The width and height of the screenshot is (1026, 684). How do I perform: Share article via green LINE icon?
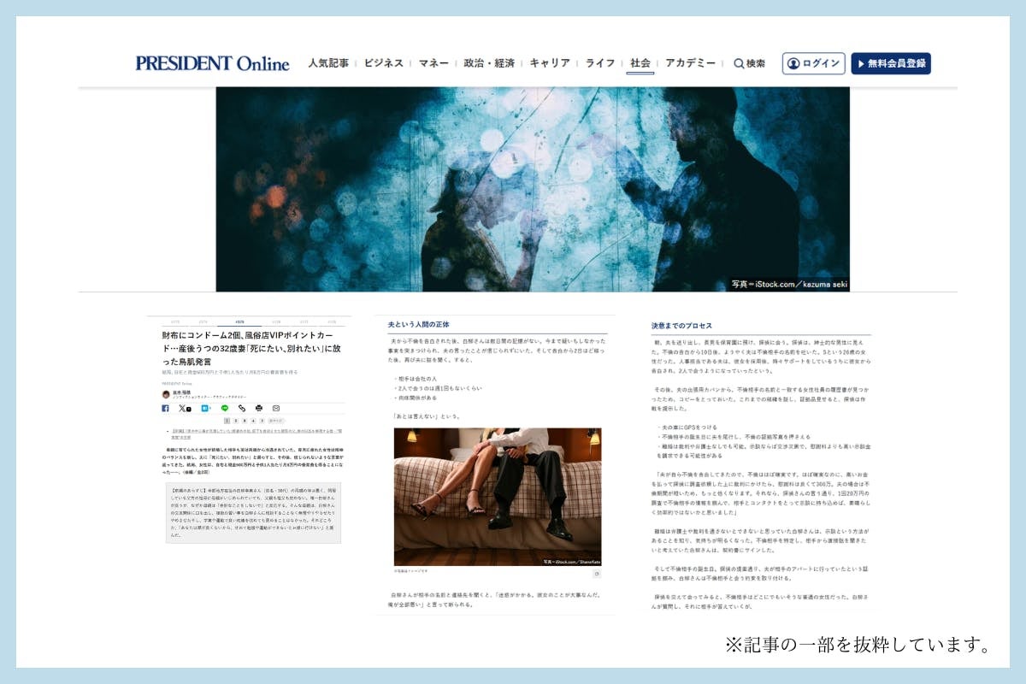pos(224,409)
